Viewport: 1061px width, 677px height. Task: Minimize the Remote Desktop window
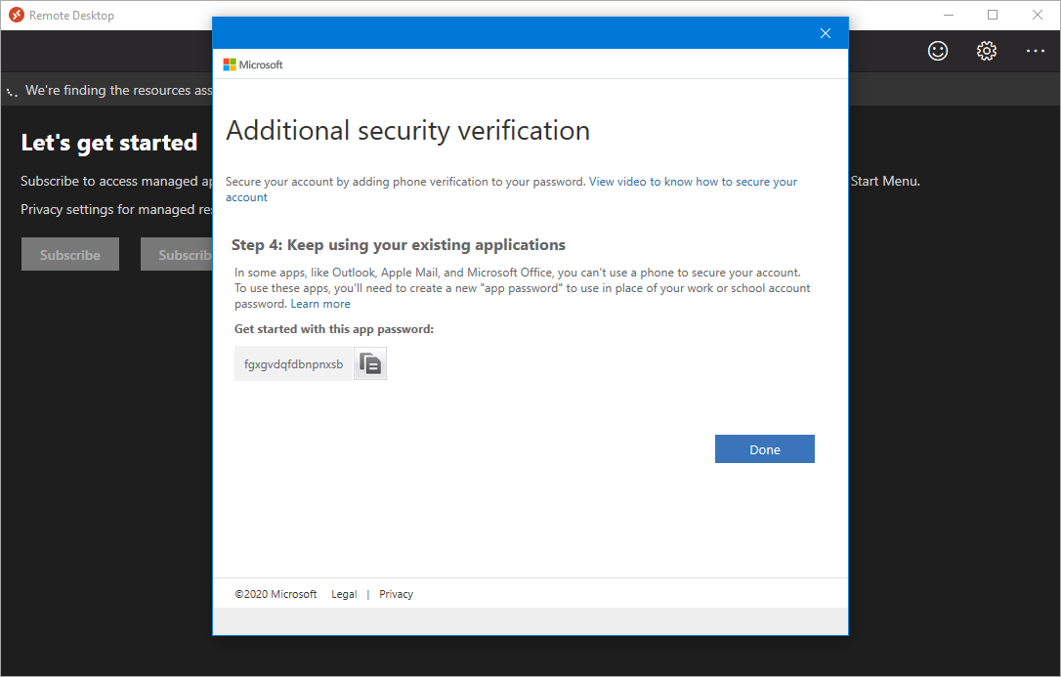point(948,15)
